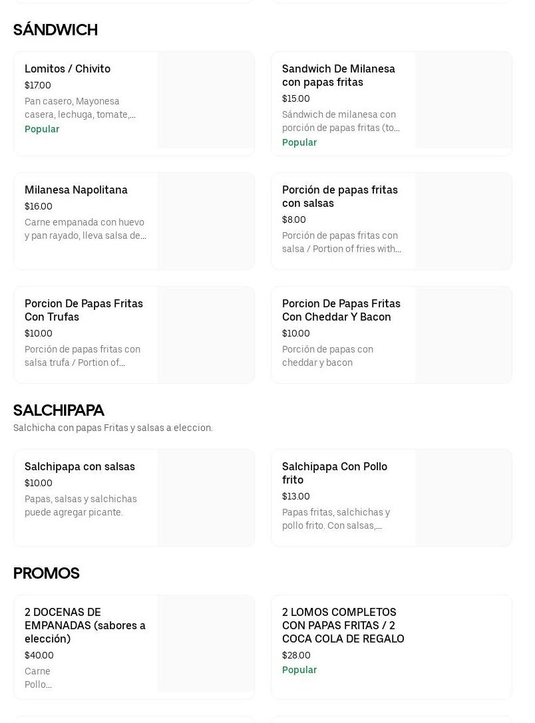Click the PROMOS section heading
This screenshot has width=535, height=723.
click(46, 573)
